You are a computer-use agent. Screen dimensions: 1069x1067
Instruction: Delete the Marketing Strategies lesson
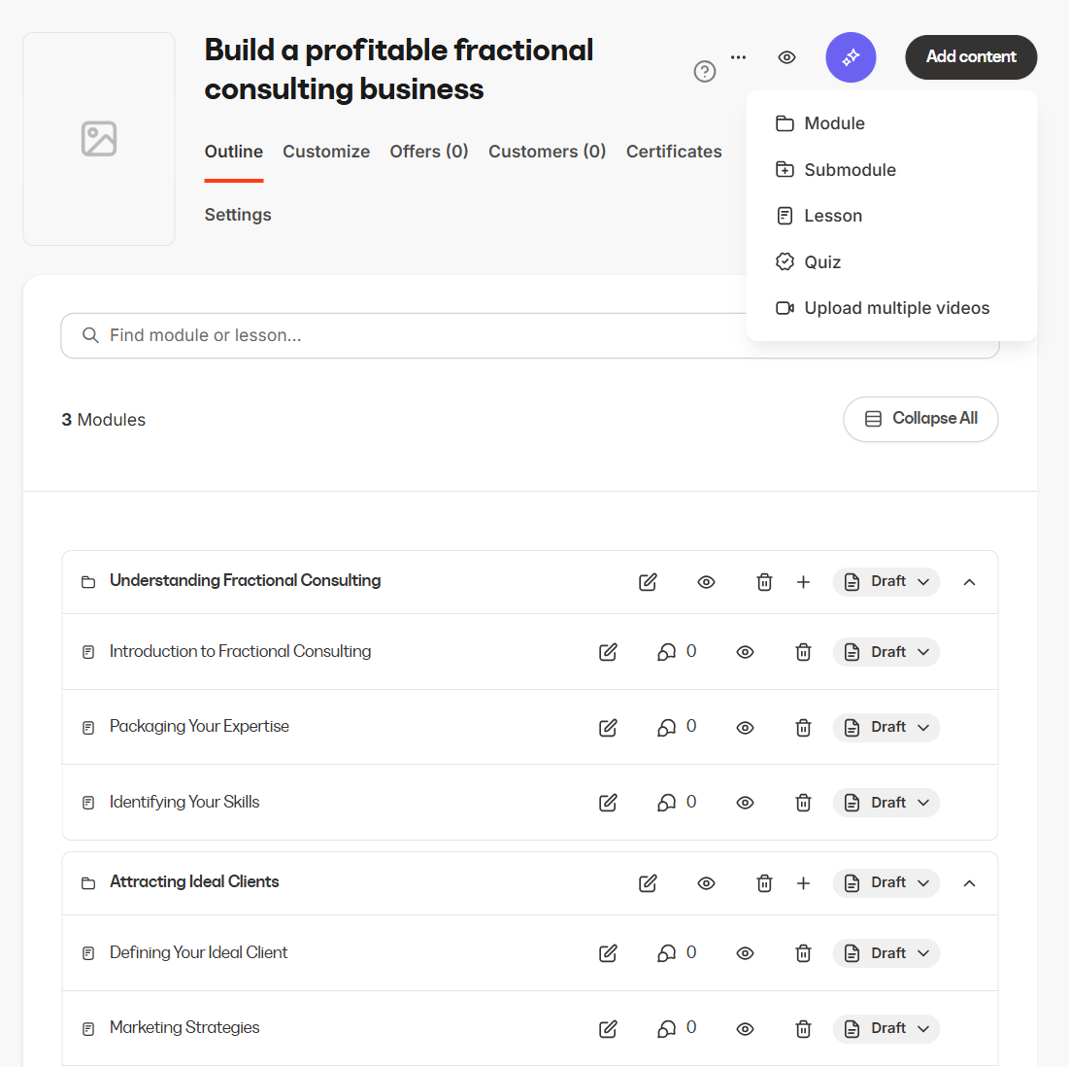[803, 1029]
